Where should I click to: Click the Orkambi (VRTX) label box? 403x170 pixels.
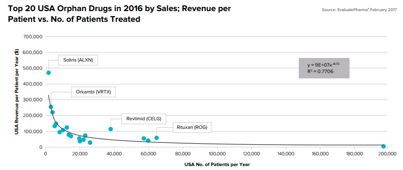(x=93, y=92)
